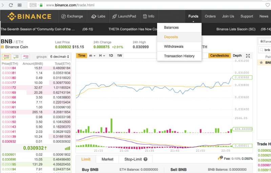Reload the page with browser refresh icon
The image size is (271, 173).
pyautogui.click(x=11, y=5)
